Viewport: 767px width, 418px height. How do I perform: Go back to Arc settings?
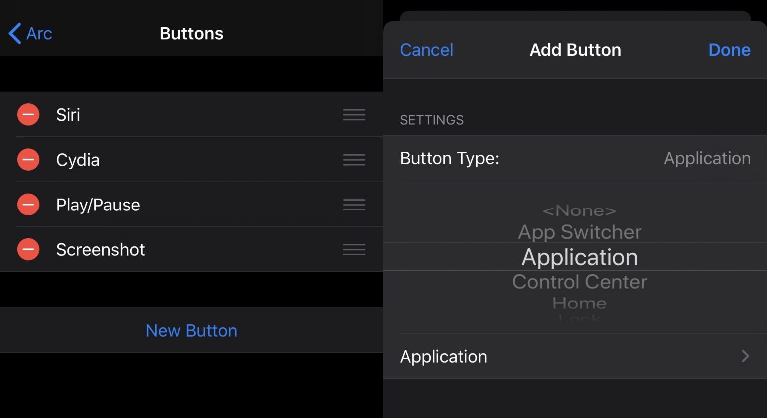(31, 34)
